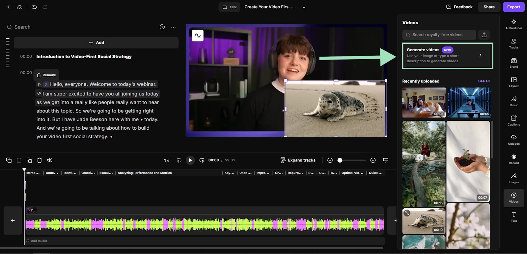Toggle the fullscreen preview monitor icon
This screenshot has height=254, width=527.
click(385, 160)
